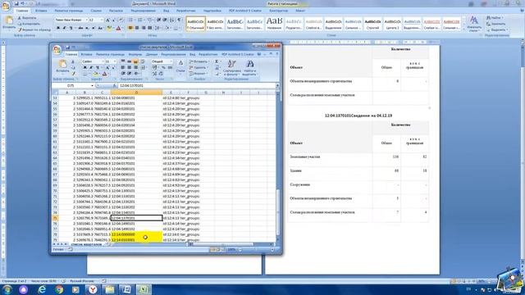The height and width of the screenshot is (295, 525).
Task: Toggle Center alignment in the Word ribbon
Action: click(137, 28)
